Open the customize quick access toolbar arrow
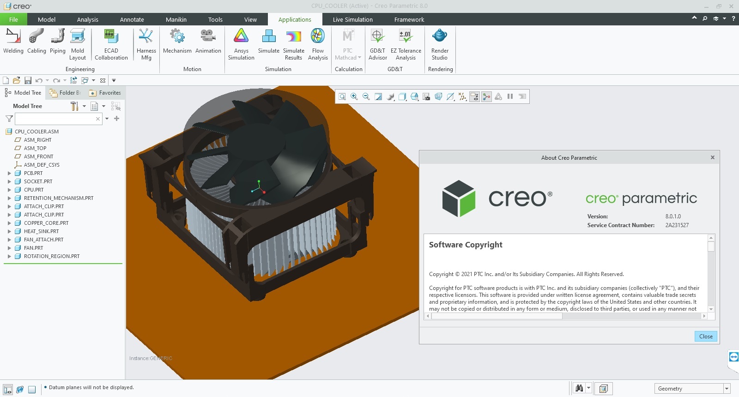Screen dimensions: 739x397 pyautogui.click(x=114, y=80)
